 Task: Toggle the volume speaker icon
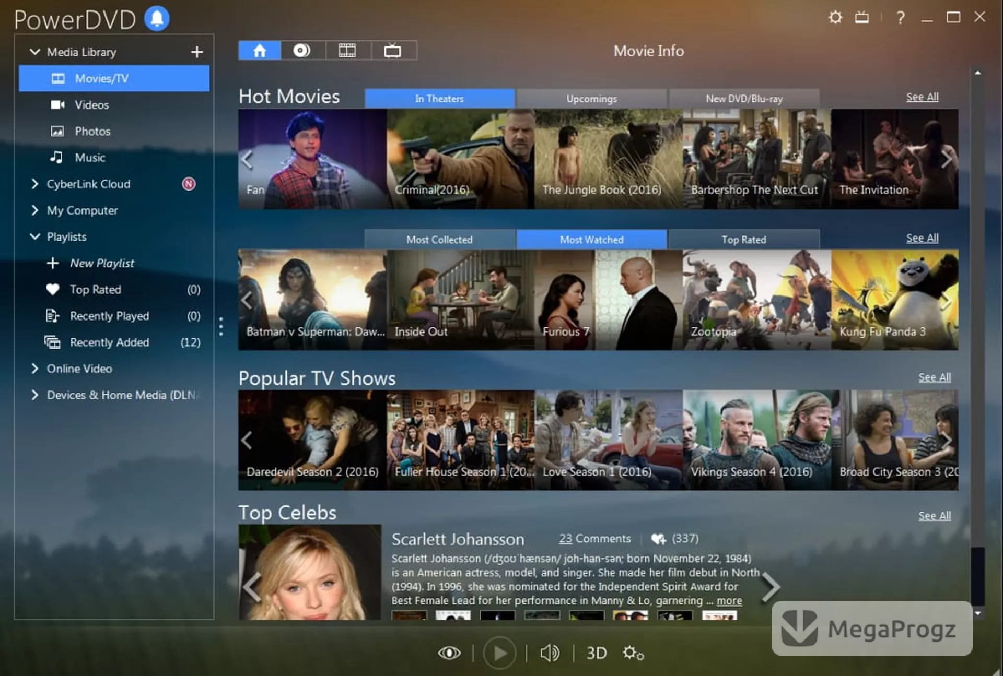point(550,653)
